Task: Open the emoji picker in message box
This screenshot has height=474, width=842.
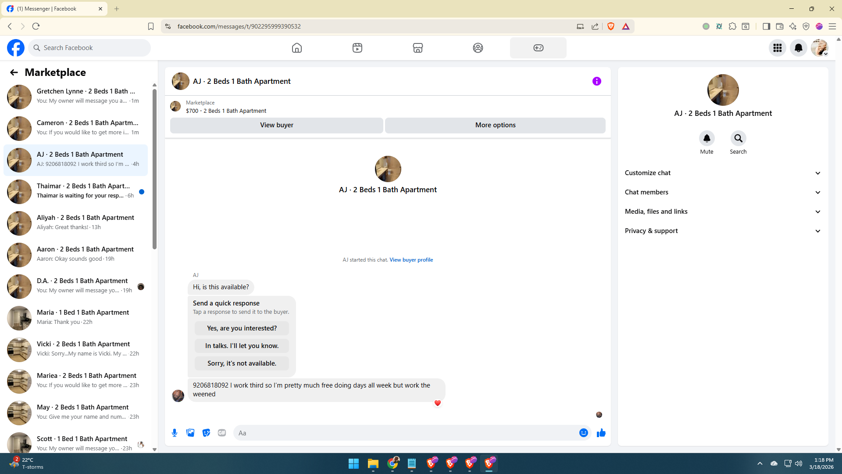Action: [583, 433]
